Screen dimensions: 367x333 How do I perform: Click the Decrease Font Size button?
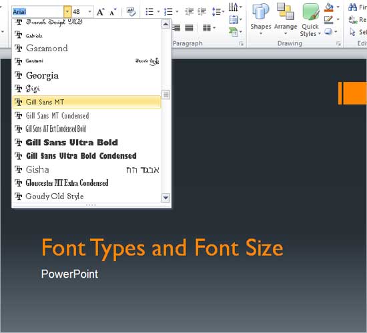[x=113, y=12]
